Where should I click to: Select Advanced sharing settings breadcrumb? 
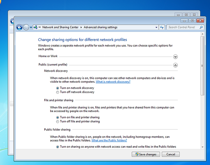[101, 27]
